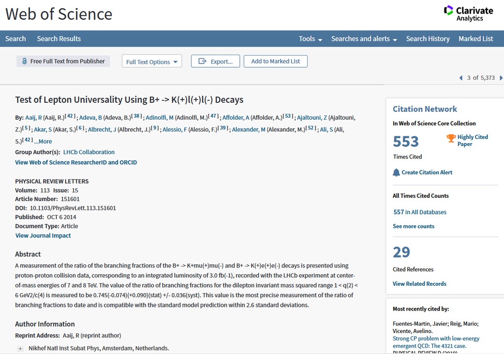The height and width of the screenshot is (354, 504).
Task: Click Free Full Text from Publisher
Action: point(63,61)
